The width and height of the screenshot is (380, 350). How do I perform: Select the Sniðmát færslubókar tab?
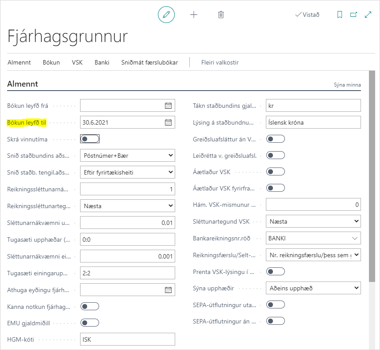(x=150, y=62)
